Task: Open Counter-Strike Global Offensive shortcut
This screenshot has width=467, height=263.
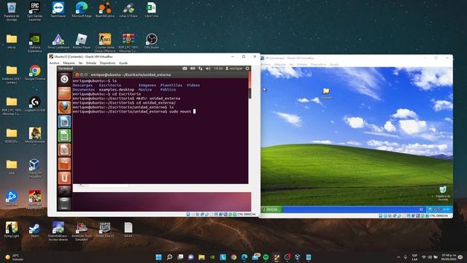Action: 105,42
